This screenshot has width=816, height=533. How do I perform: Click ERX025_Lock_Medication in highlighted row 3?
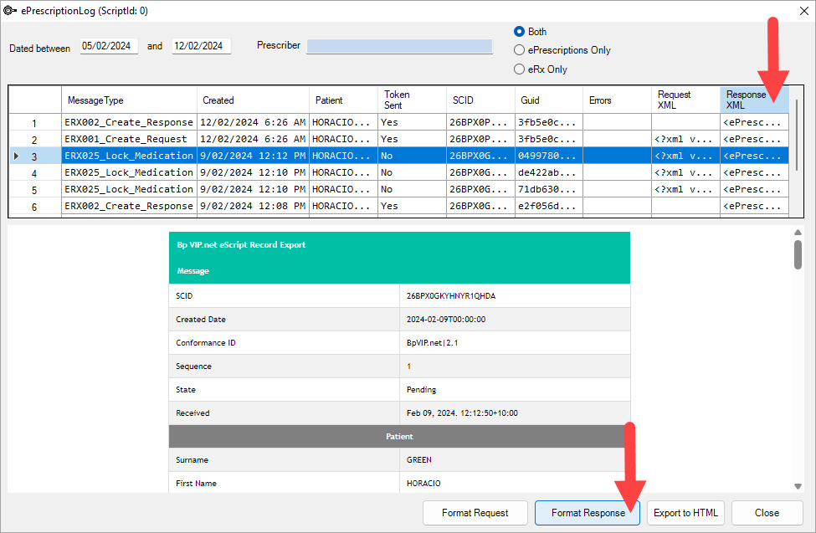pos(129,156)
